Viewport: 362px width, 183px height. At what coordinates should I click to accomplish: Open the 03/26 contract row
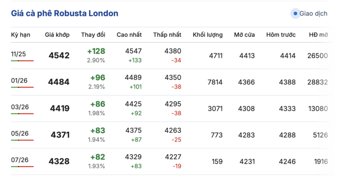pyautogui.click(x=19, y=107)
